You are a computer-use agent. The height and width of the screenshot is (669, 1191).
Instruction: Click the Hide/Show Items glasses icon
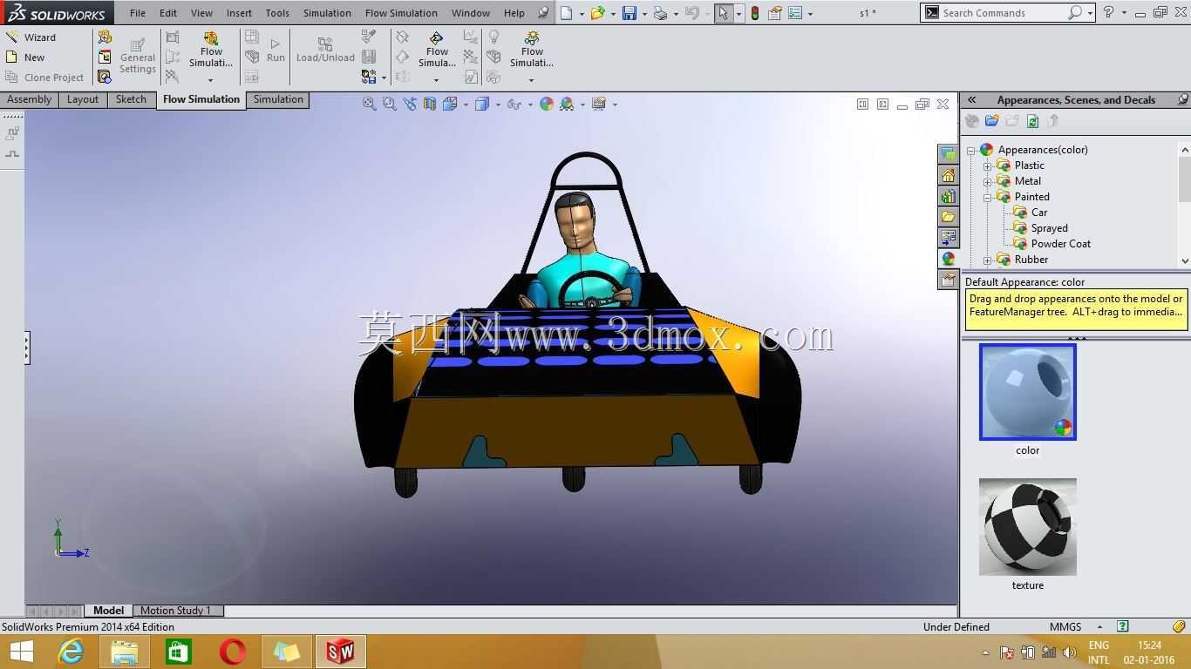click(514, 104)
